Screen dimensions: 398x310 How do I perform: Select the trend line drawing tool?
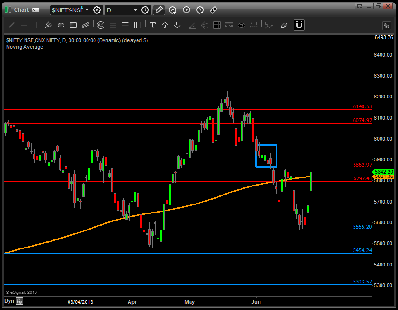point(12,25)
